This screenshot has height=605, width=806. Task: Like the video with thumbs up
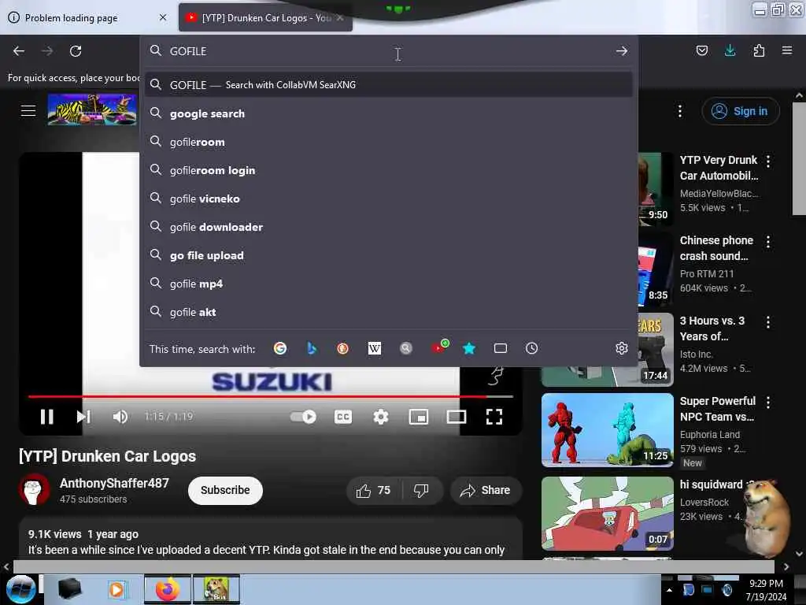coord(374,490)
